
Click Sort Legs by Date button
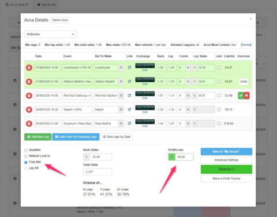tap(117, 137)
